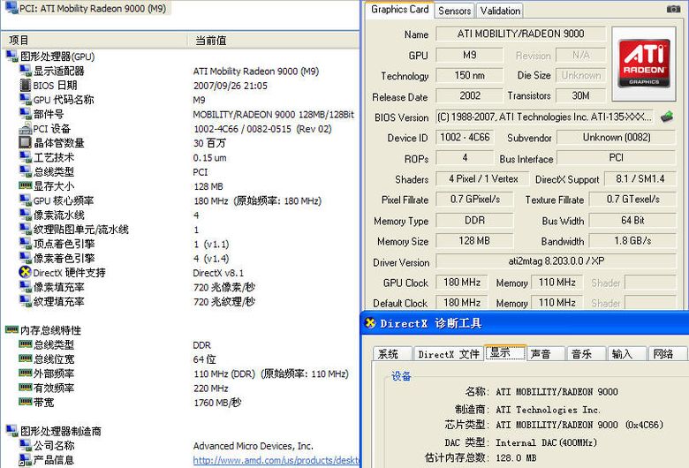
Task: Click the value MOBILITY/RADEON 9000 128MB/128Bit
Action: pyautogui.click(x=273, y=115)
